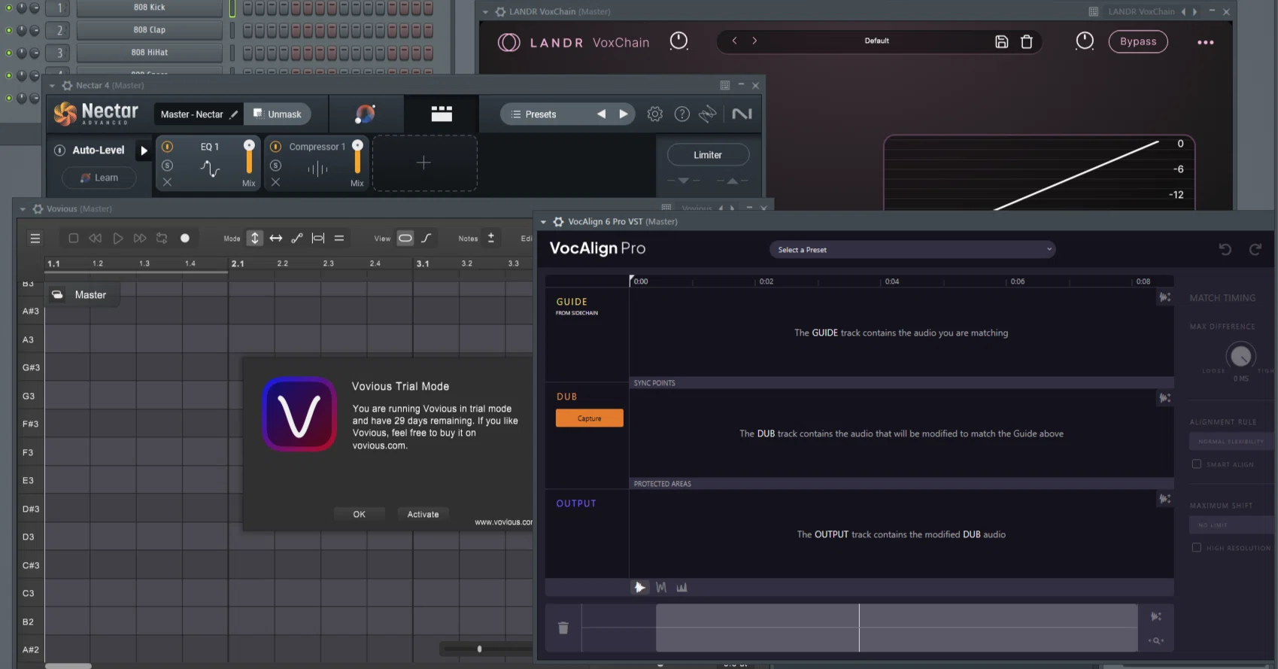Select vertical pitch mode in Vovious
1278x669 pixels.
point(255,239)
